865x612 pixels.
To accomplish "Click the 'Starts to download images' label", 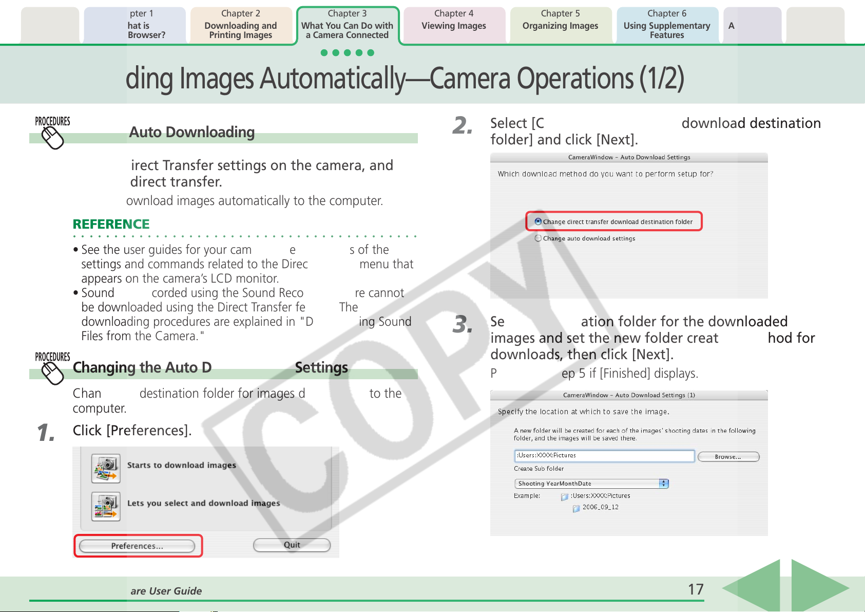I will coord(182,465).
